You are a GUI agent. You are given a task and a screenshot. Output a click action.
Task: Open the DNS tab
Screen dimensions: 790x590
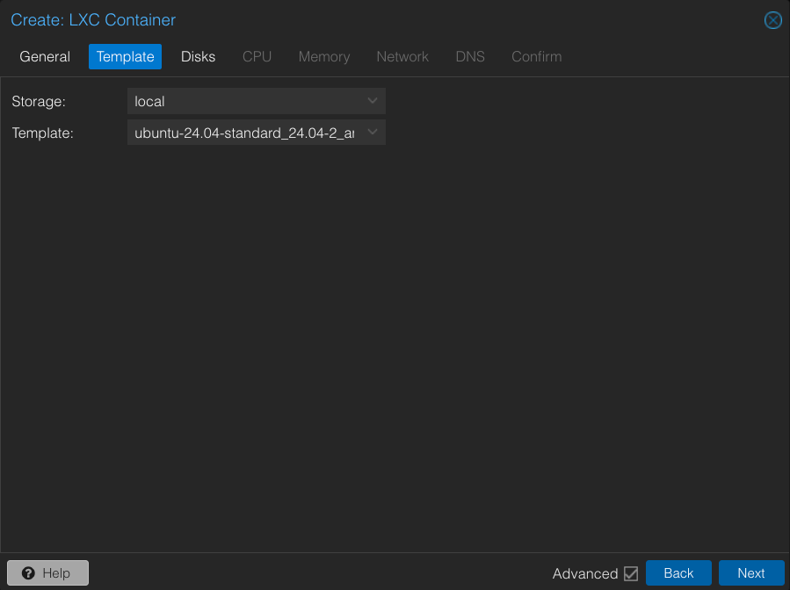470,56
